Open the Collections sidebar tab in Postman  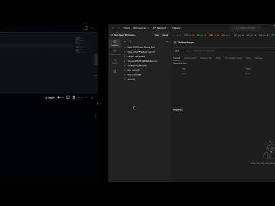115,43
